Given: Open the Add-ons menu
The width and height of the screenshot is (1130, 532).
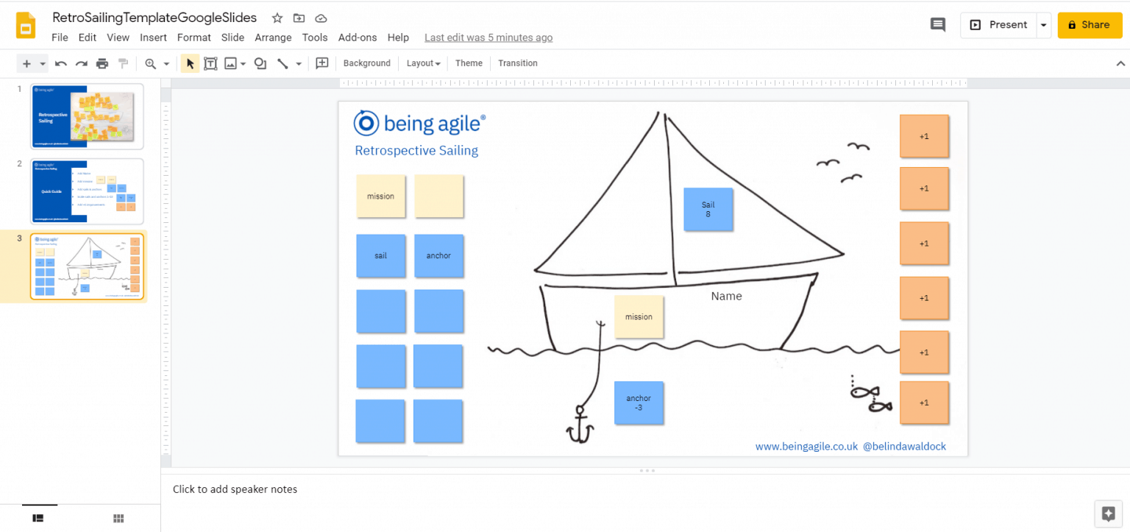Looking at the screenshot, I should click(358, 37).
